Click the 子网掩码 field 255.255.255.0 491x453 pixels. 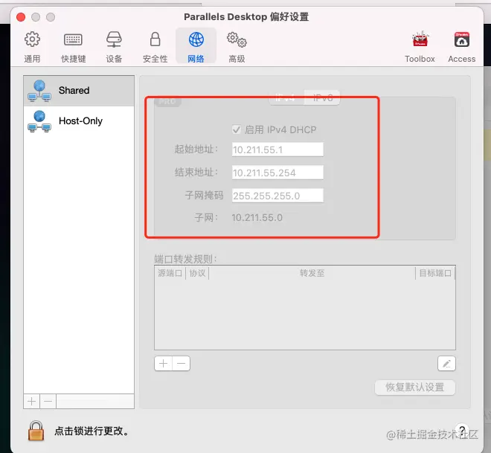(277, 196)
